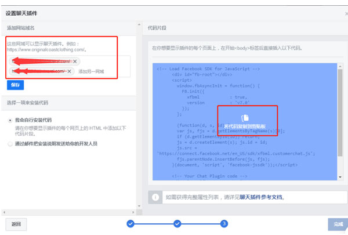Select 我会自行安装代码 radio option
The width and height of the screenshot is (348, 235).
coord(9,120)
